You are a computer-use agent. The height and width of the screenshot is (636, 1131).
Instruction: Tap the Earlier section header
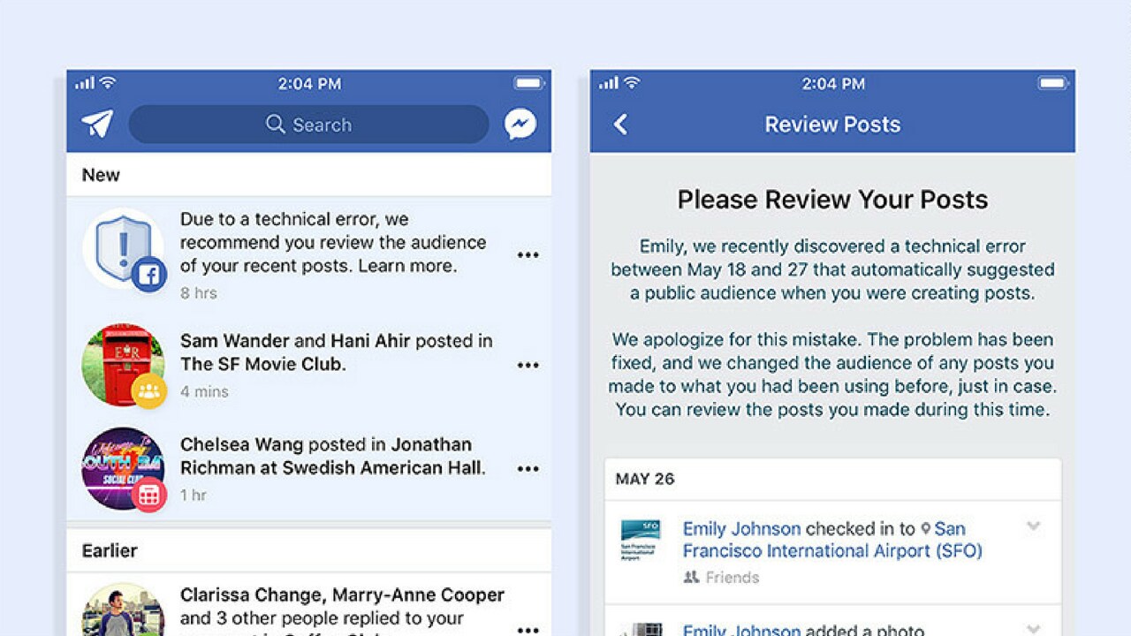110,550
